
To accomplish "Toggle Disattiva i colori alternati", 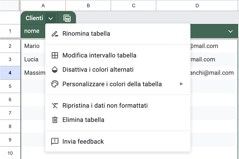I will tap(118, 70).
